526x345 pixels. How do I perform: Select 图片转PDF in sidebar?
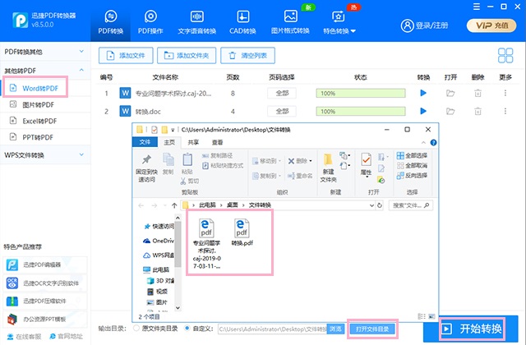[38, 104]
